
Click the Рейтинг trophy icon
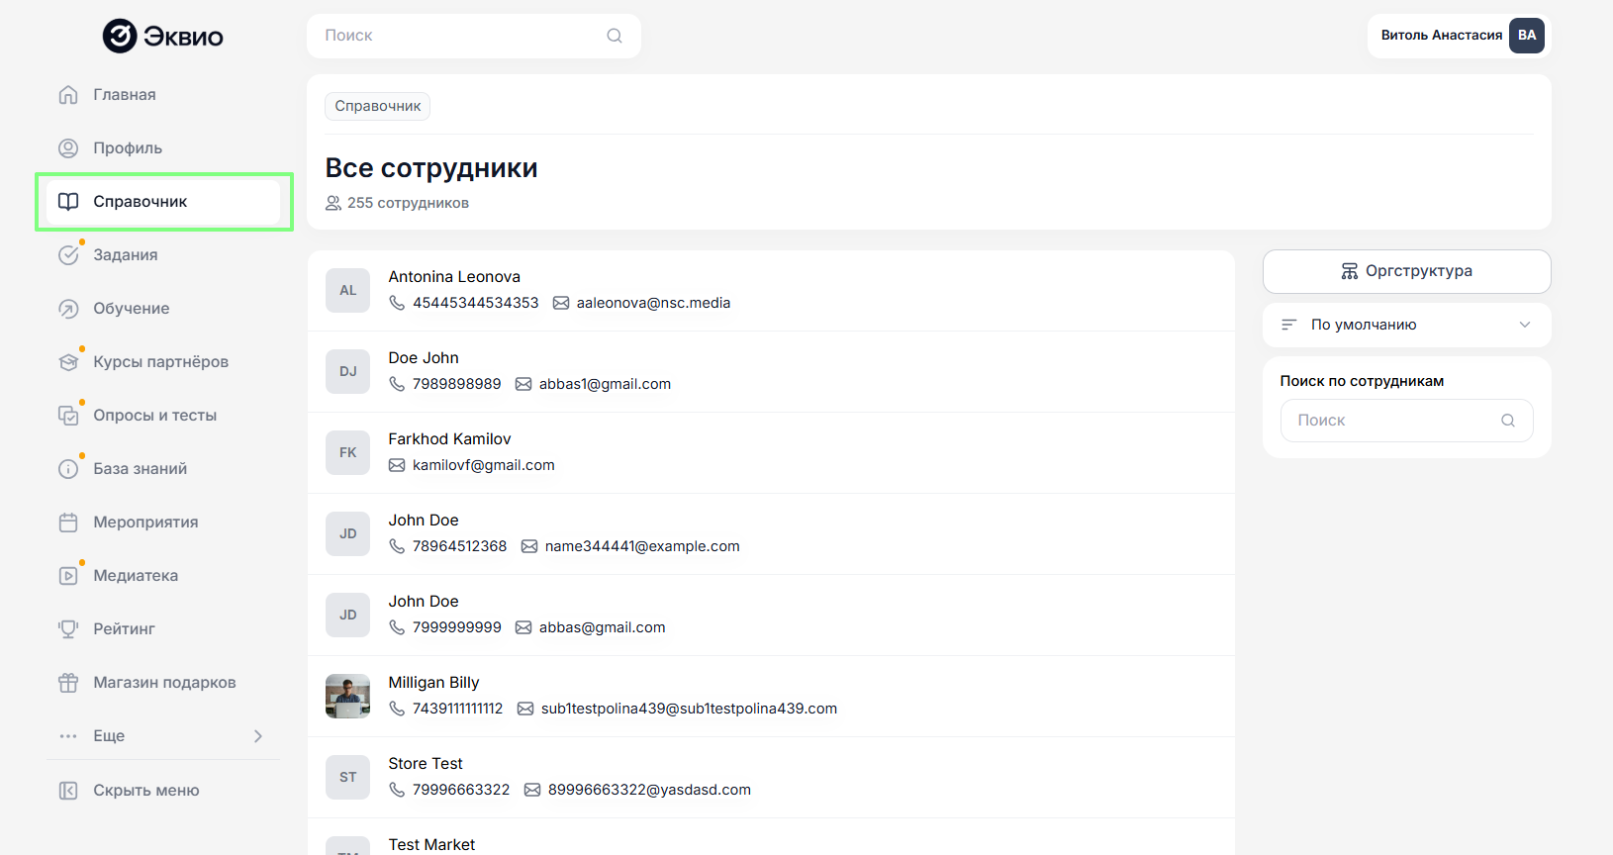pyautogui.click(x=68, y=629)
